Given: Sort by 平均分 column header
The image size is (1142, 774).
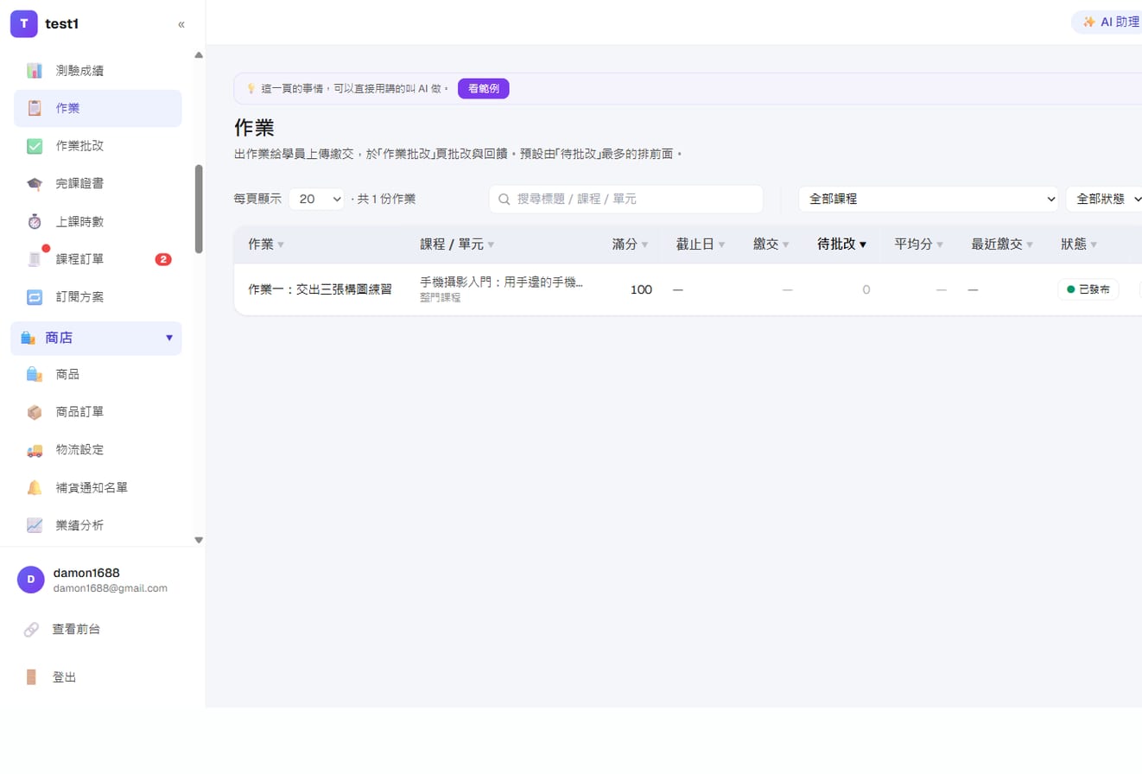Looking at the screenshot, I should coord(918,244).
